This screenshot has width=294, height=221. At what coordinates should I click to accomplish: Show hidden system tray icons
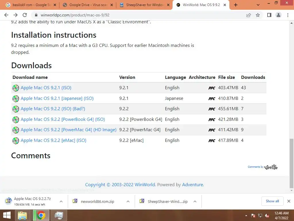246,216
